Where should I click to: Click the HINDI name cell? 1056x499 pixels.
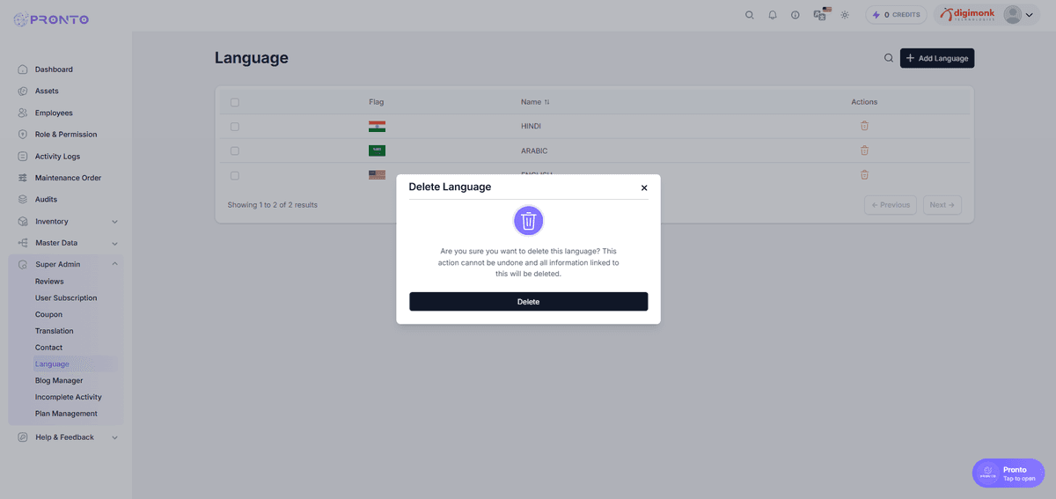click(531, 127)
